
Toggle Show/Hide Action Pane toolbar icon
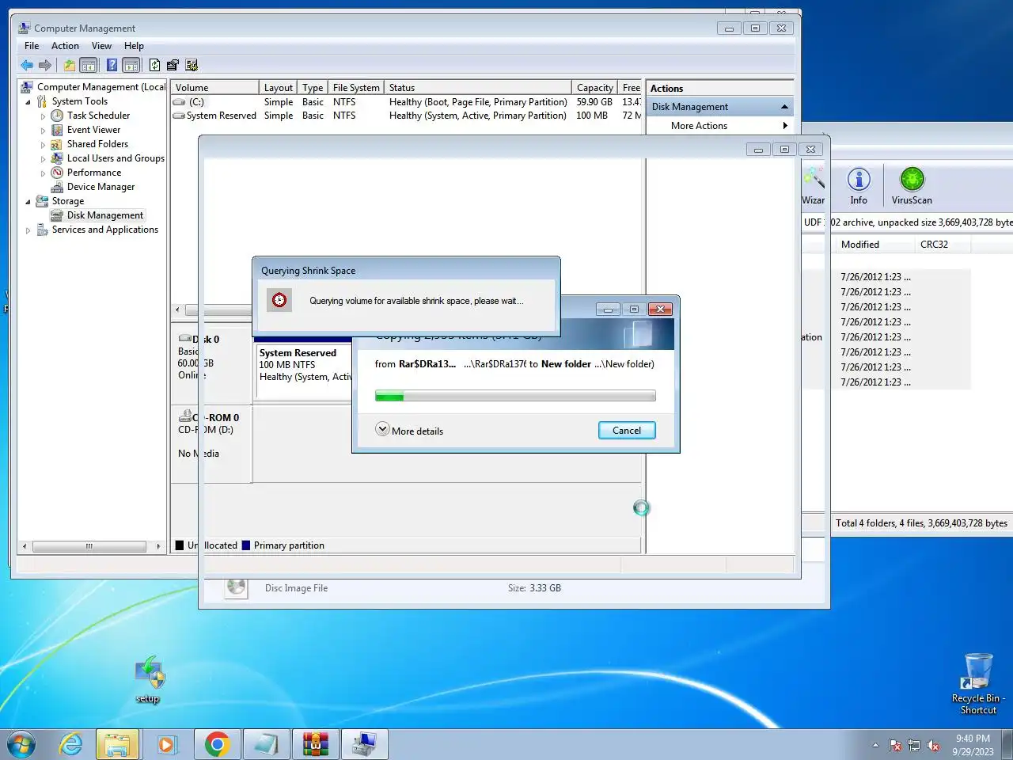tap(131, 65)
